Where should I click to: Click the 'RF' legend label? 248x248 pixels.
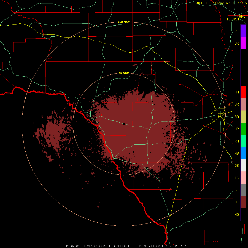[x=236, y=31]
